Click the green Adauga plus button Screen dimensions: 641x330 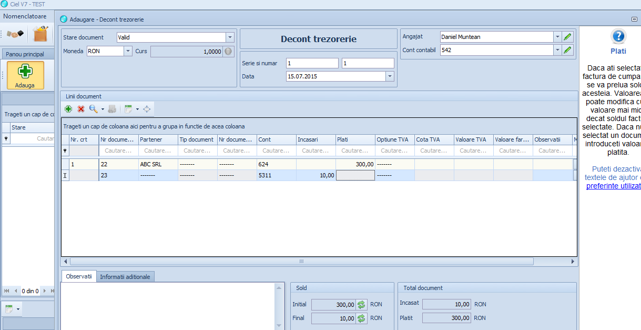pos(25,75)
